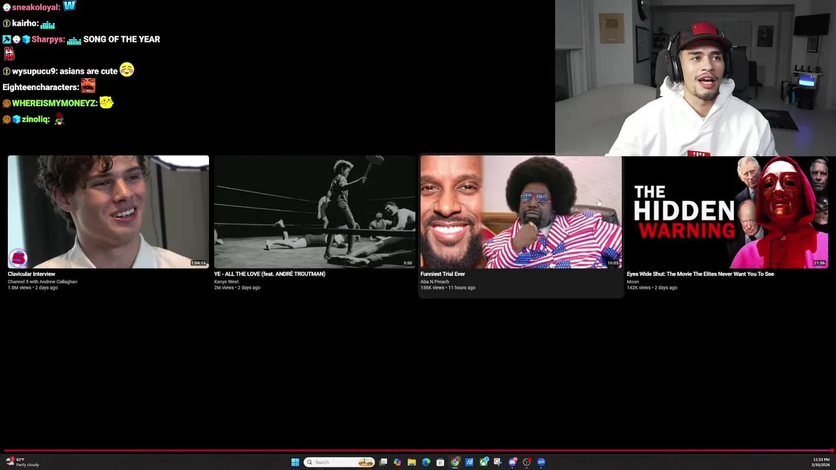The width and height of the screenshot is (836, 470).
Task: Open the Windows Start menu
Action: pyautogui.click(x=295, y=462)
